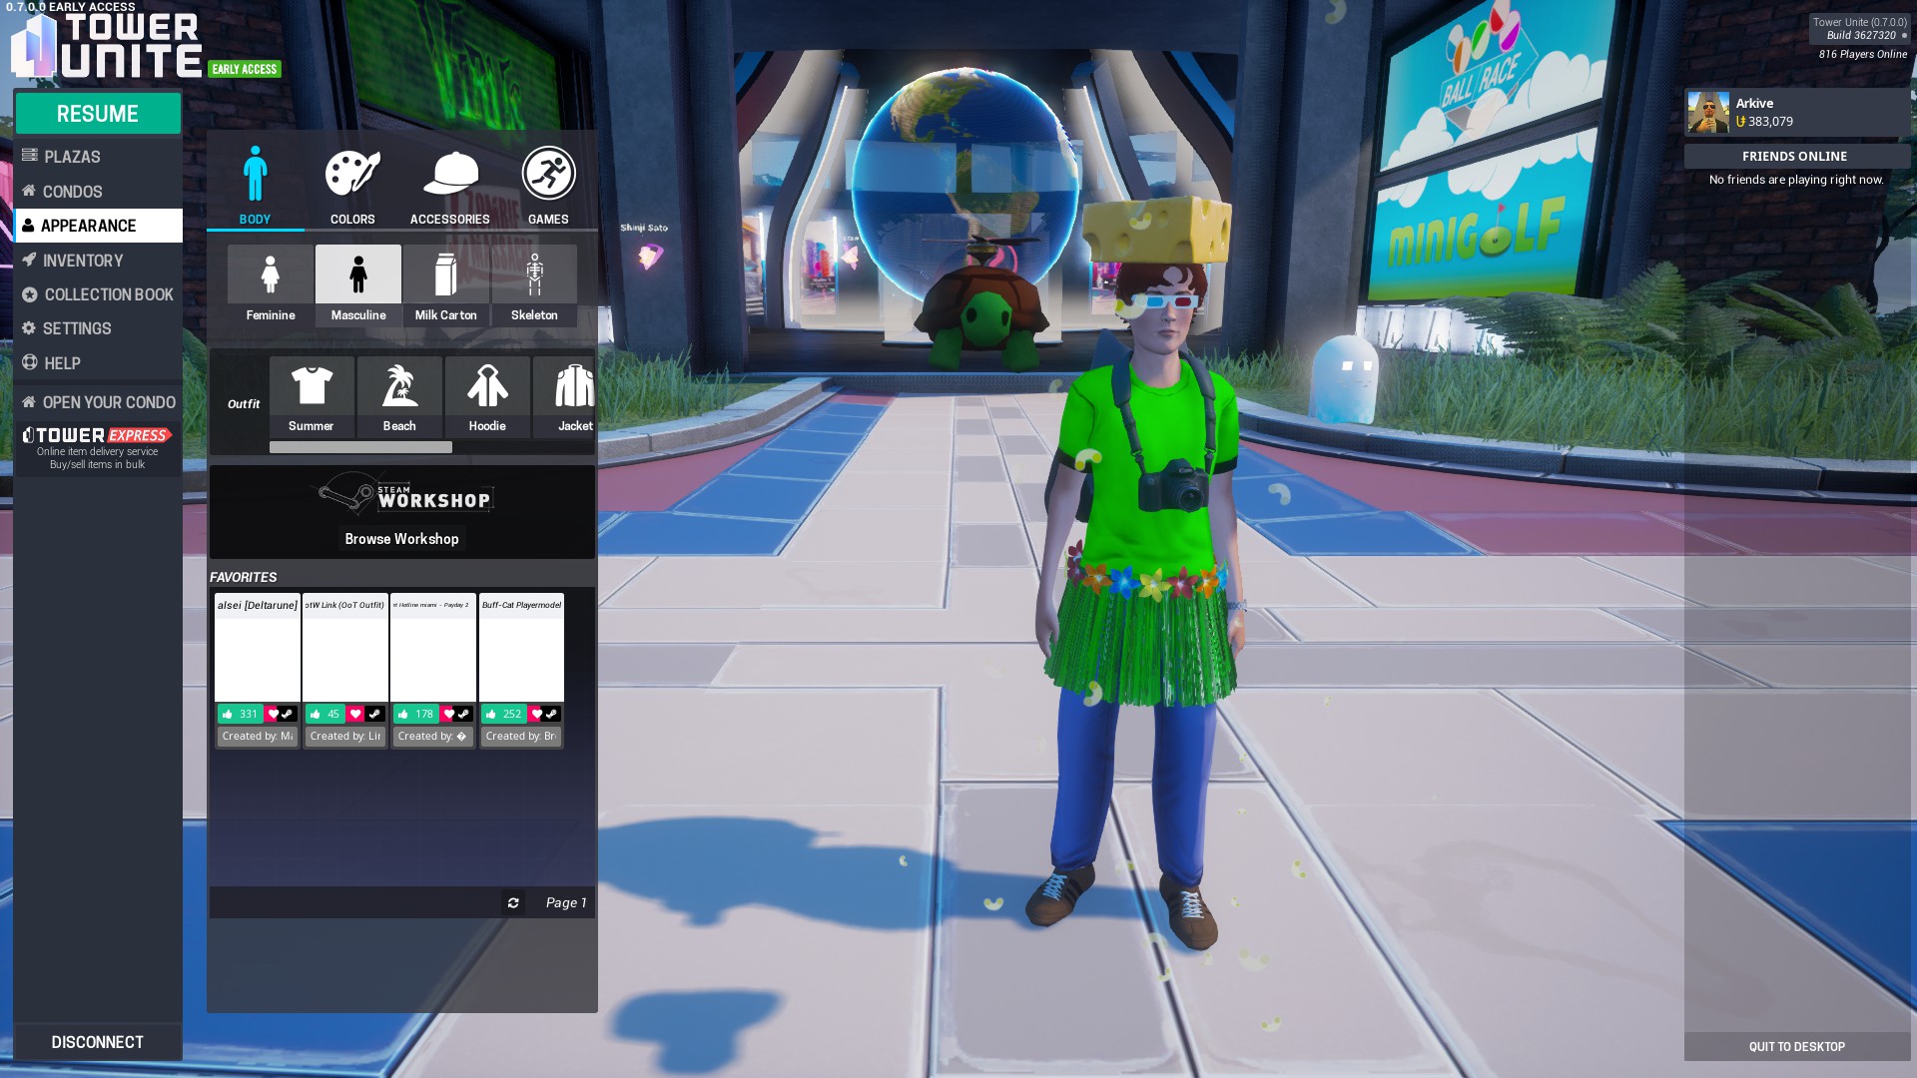Pick the Skeleton body type
The width and height of the screenshot is (1917, 1078).
[534, 284]
